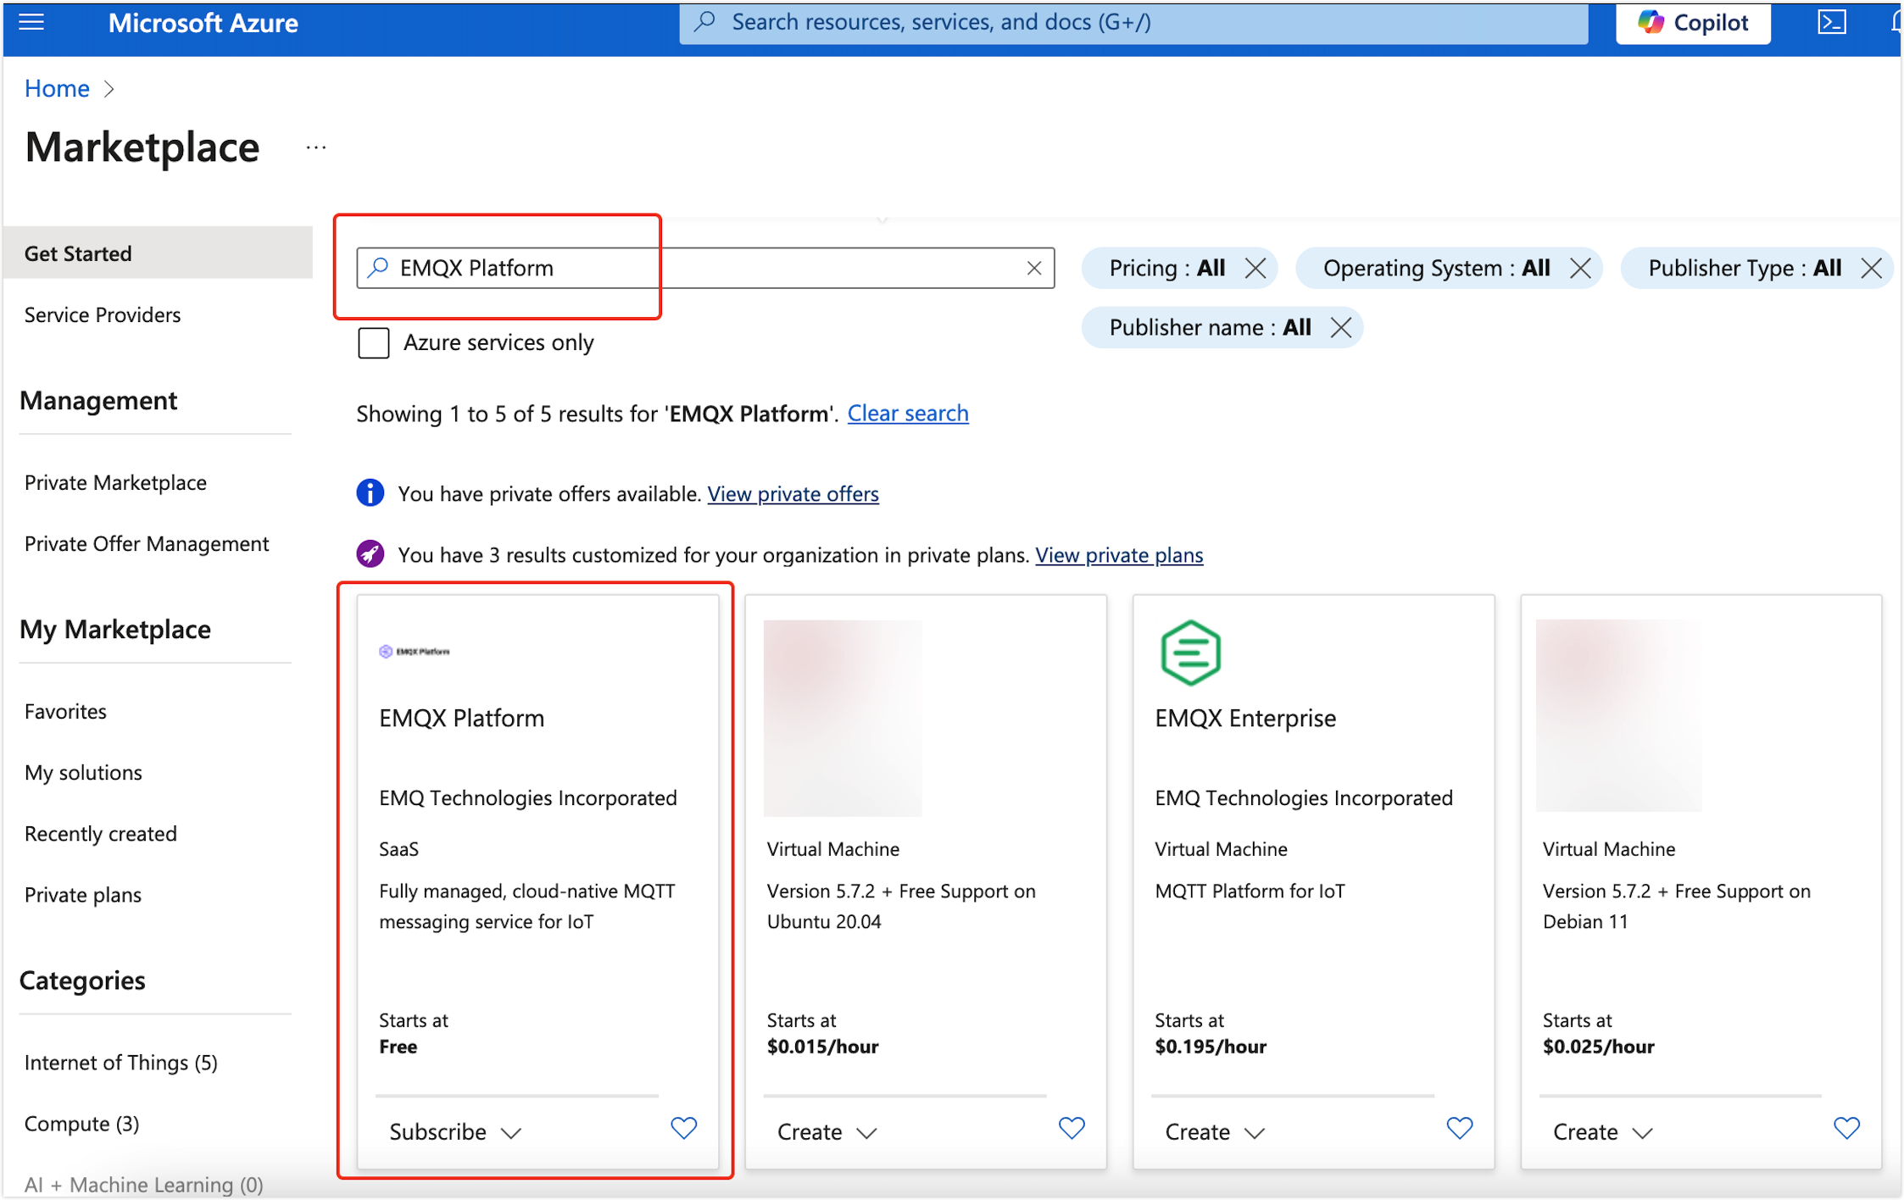Select Get Started in sidebar
The height and width of the screenshot is (1200, 1904).
pyautogui.click(x=158, y=253)
